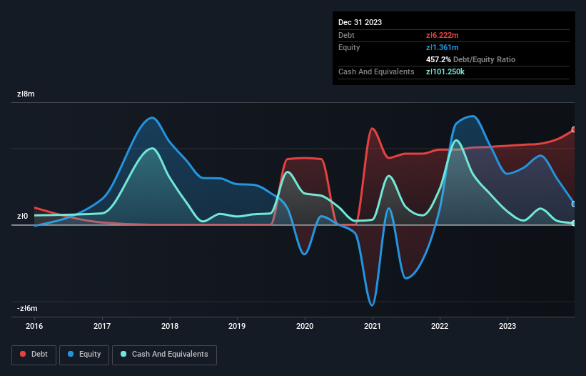Click the zł8m y-axis label
586x376 pixels.
click(x=26, y=94)
